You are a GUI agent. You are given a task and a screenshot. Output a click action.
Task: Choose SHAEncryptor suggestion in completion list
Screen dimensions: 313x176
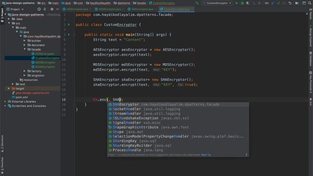coord(178,104)
